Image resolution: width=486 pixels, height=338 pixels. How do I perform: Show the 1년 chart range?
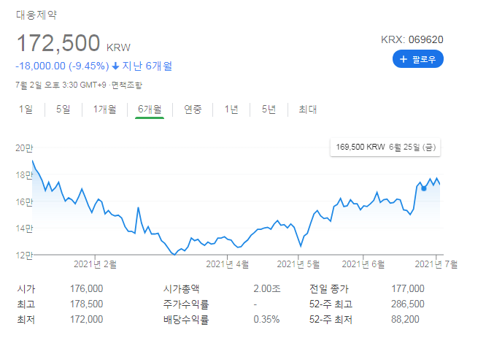(231, 110)
